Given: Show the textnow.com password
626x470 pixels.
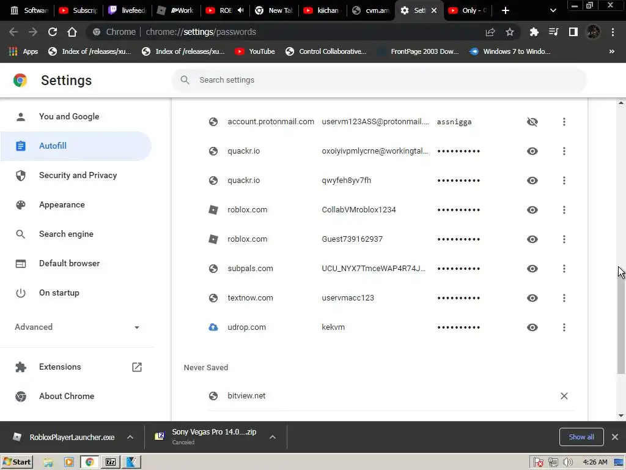Looking at the screenshot, I should [532, 298].
